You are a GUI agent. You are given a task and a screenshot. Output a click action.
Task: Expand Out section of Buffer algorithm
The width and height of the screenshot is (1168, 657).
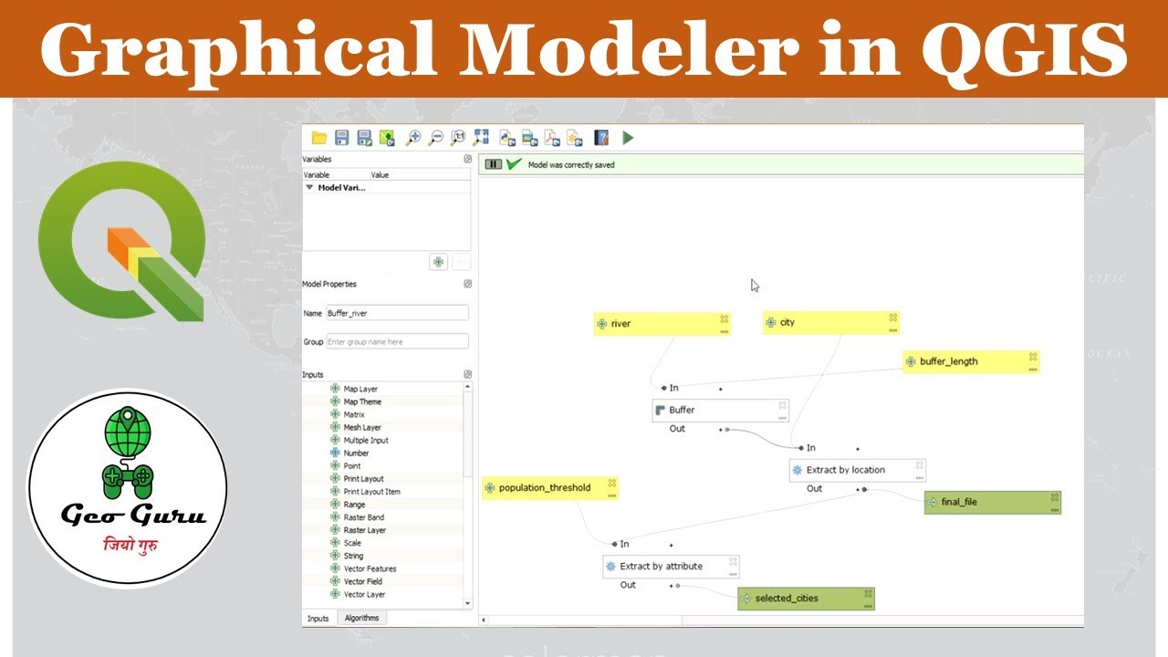(721, 429)
